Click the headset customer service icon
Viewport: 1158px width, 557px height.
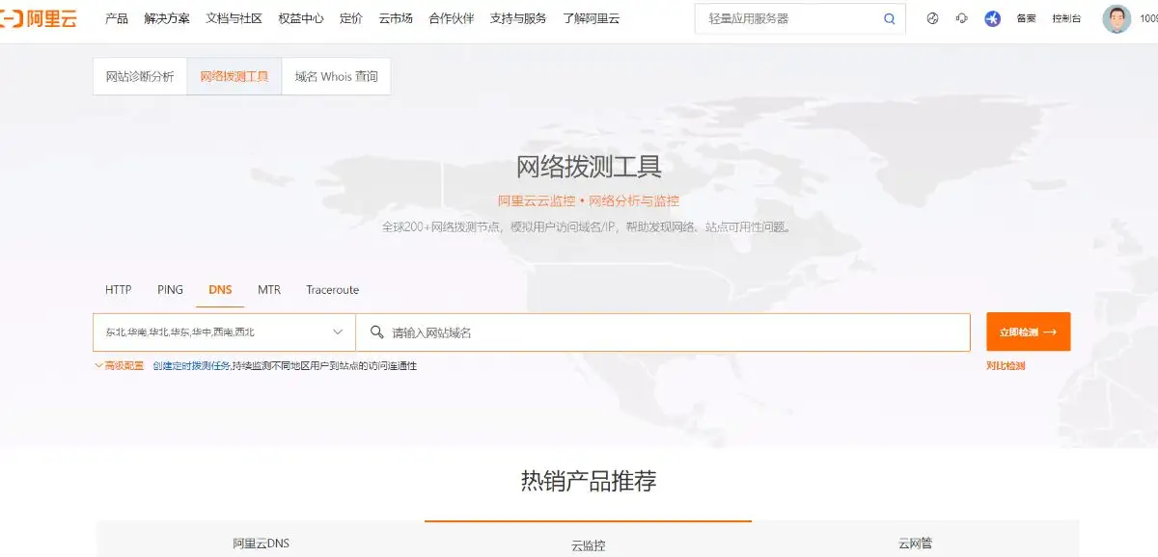tap(961, 17)
